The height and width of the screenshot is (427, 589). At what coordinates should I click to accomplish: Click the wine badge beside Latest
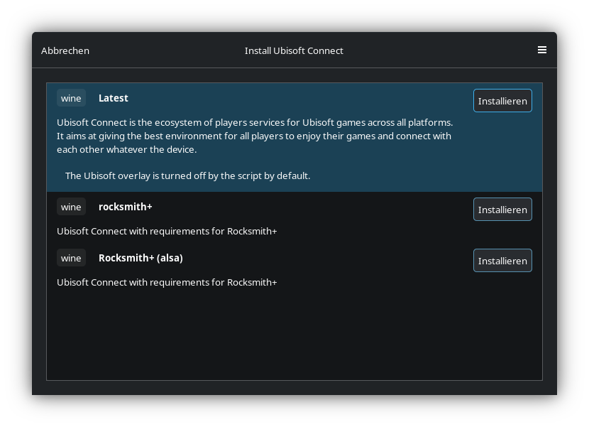(72, 98)
